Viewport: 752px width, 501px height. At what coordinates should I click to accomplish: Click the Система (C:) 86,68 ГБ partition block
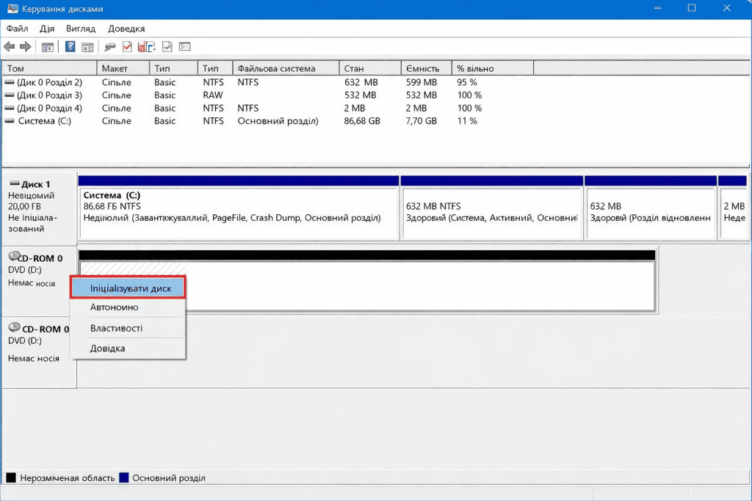pyautogui.click(x=238, y=213)
